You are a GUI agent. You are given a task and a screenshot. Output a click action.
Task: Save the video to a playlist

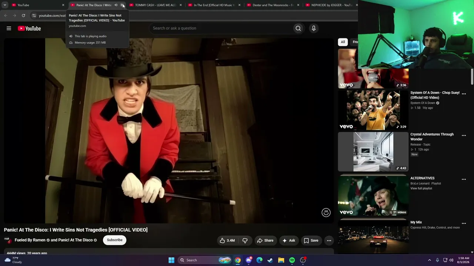coord(311,241)
